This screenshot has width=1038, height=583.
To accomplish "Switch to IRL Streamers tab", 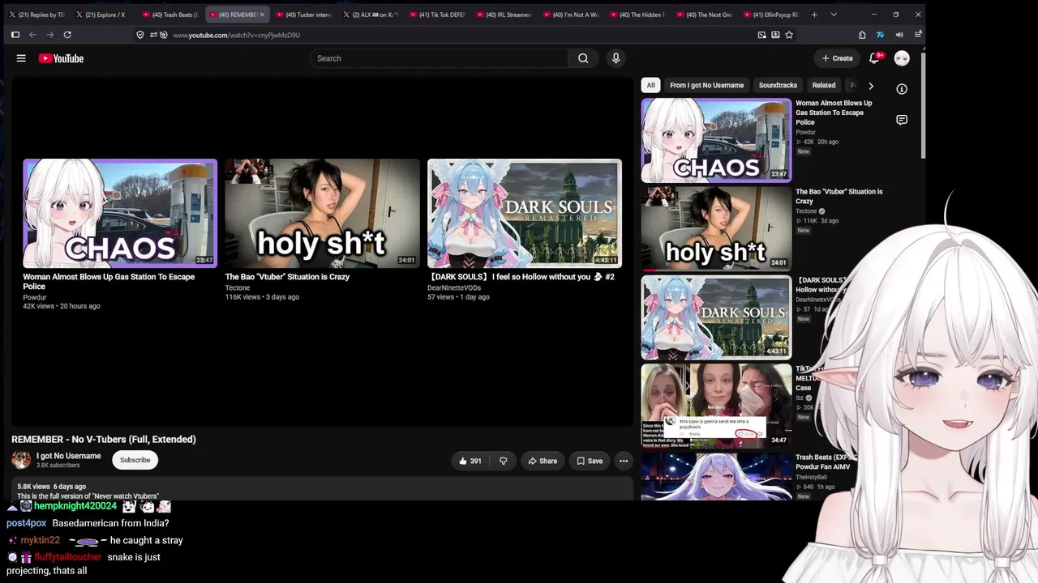I will (x=504, y=15).
